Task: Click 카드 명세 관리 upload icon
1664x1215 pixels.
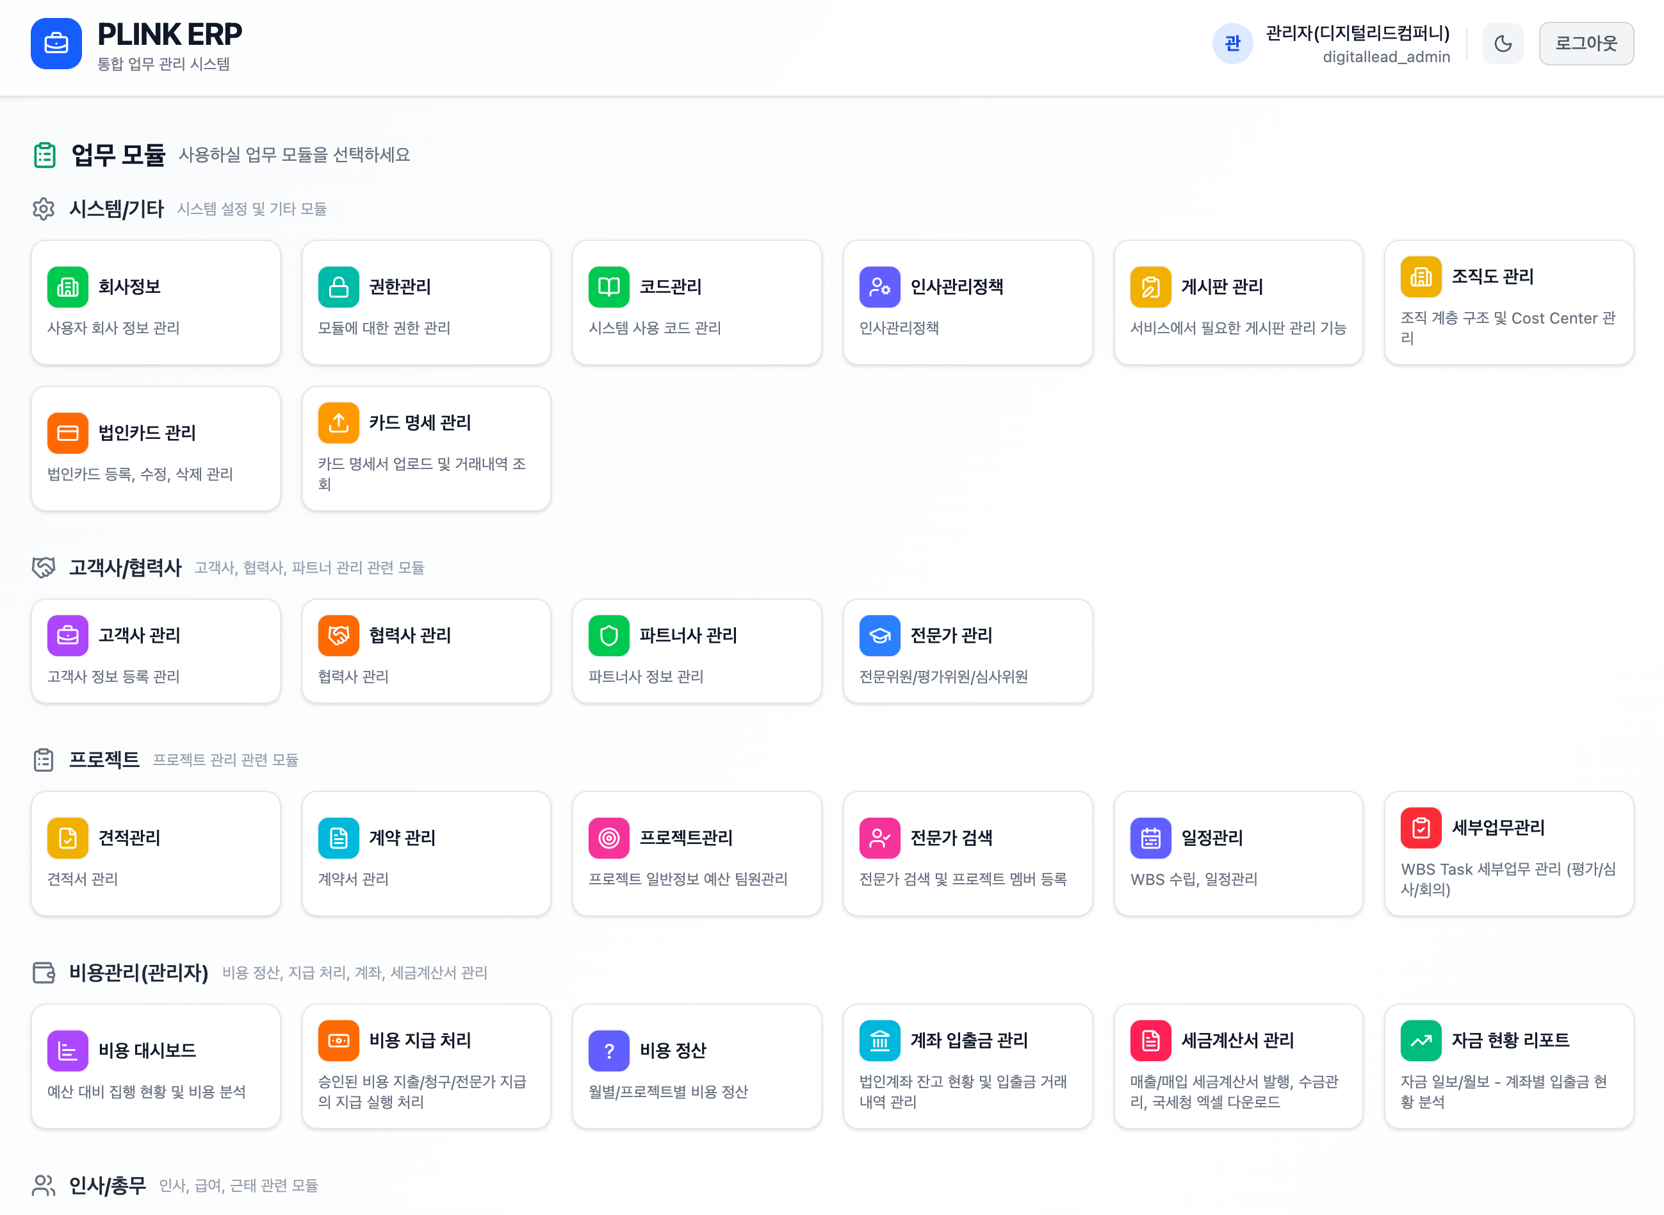Action: 338,423
